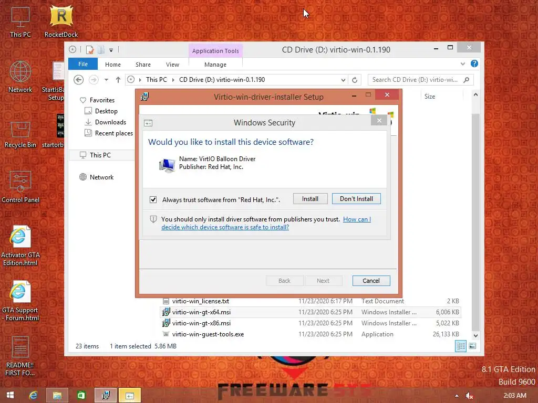Uncheck Always trust software from Red Hat

[153, 200]
